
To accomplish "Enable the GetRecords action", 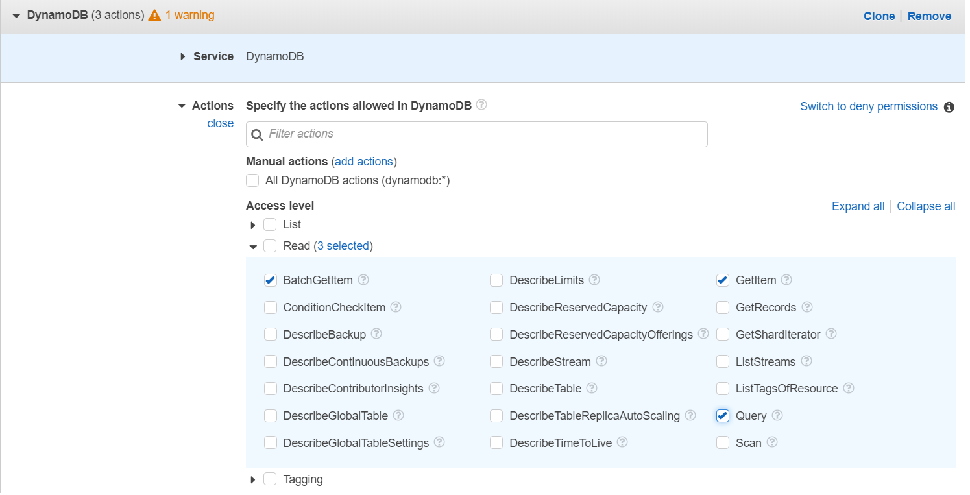I will (723, 307).
